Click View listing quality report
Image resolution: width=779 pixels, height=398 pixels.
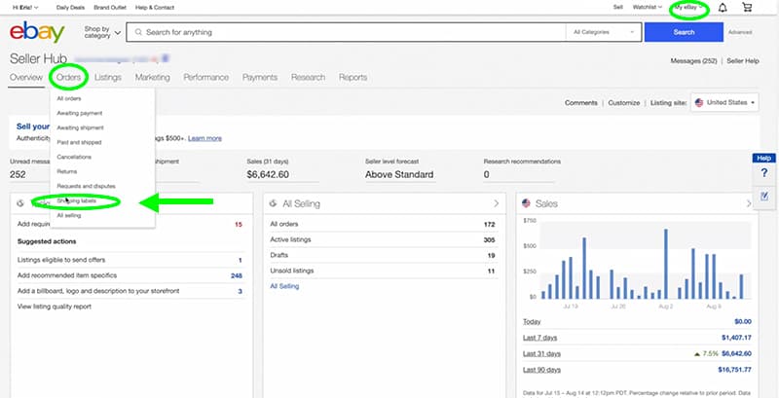[55, 307]
